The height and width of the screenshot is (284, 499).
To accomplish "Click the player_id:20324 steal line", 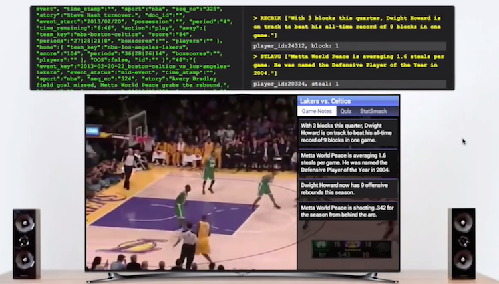I will 349,84.
